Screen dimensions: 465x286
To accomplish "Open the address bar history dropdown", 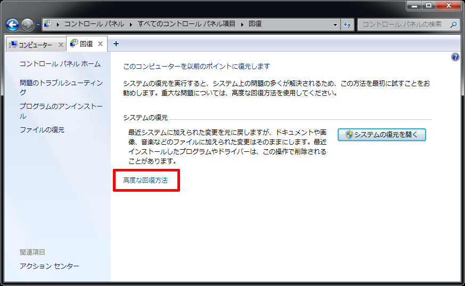I will pos(335,24).
